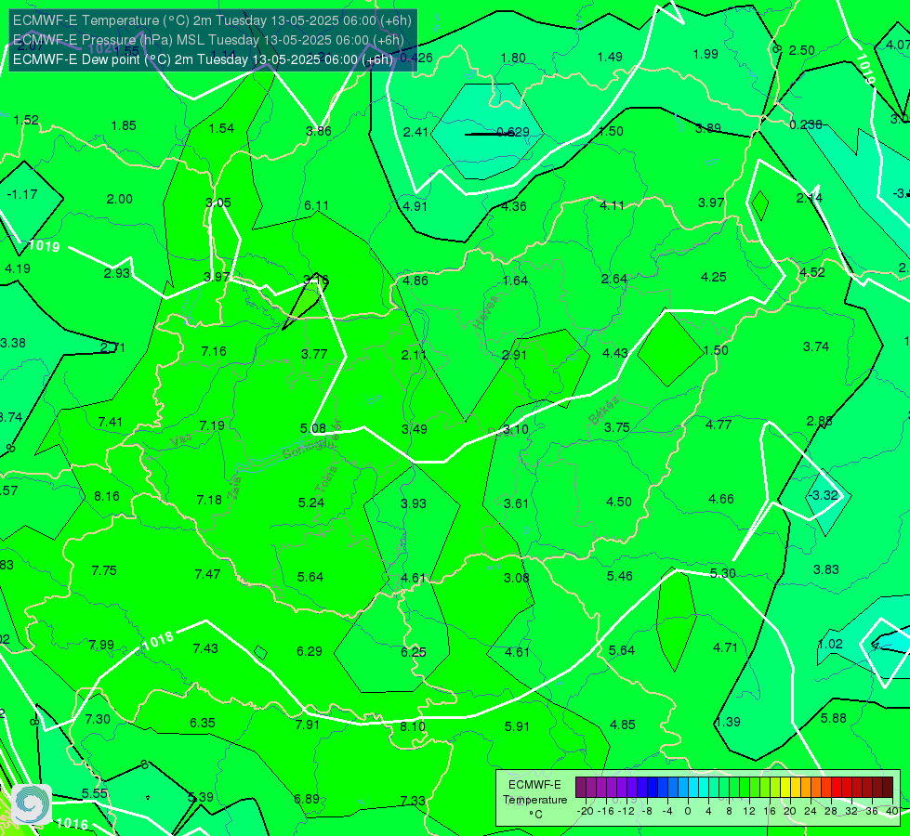Click the dew point value 8.16
Screen dimensions: 910x836
[107, 496]
